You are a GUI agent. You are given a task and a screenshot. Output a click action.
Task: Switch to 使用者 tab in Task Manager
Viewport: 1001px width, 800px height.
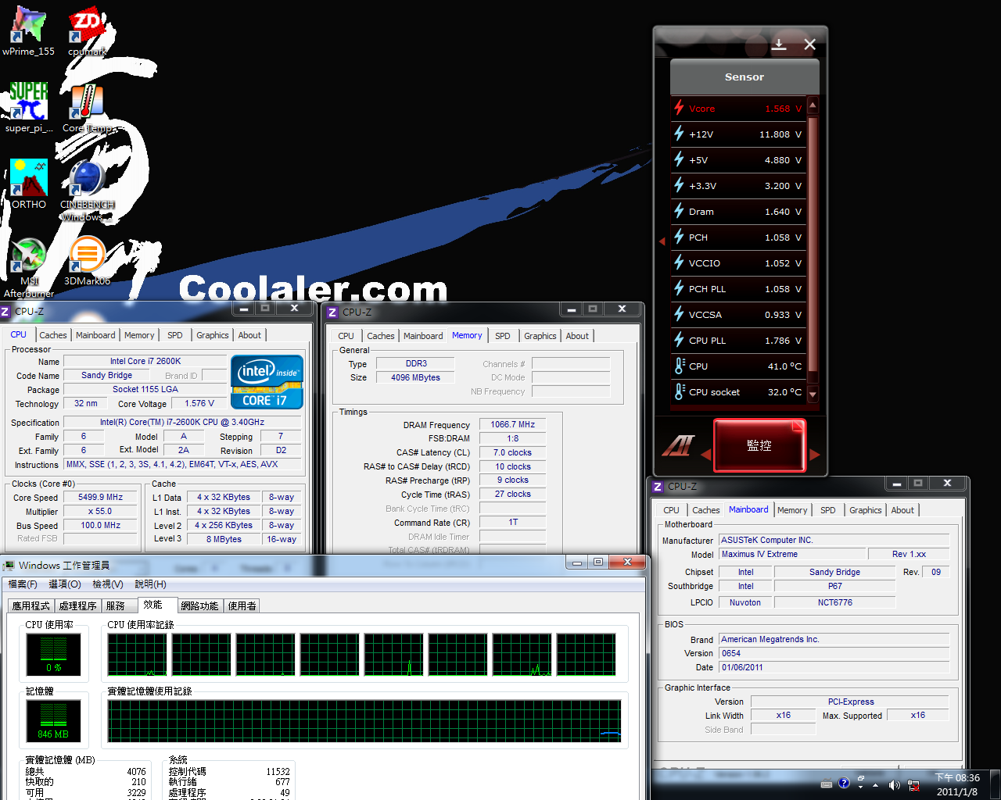coord(242,605)
